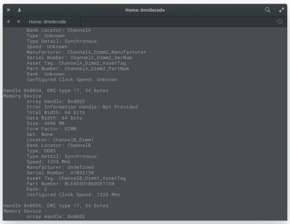Viewport: 290px width, 224px height.
Task: Open the terminal search magnifier
Action: [268, 10]
